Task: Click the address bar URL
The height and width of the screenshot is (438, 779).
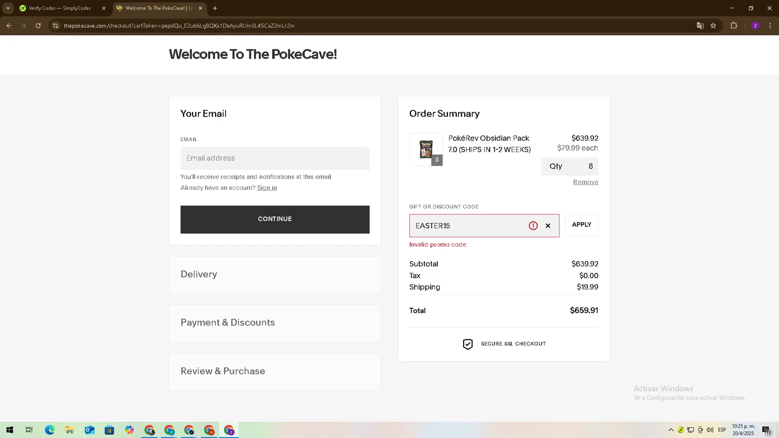Action: (x=179, y=25)
